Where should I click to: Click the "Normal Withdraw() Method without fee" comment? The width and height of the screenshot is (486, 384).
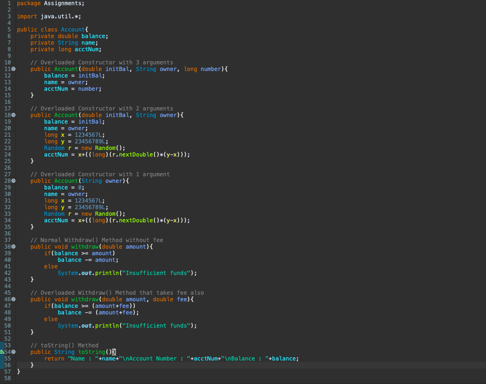(x=97, y=240)
